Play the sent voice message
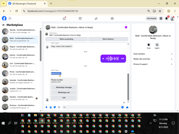Image resolution: width=179 pixels, height=134 pixels. 103,59
